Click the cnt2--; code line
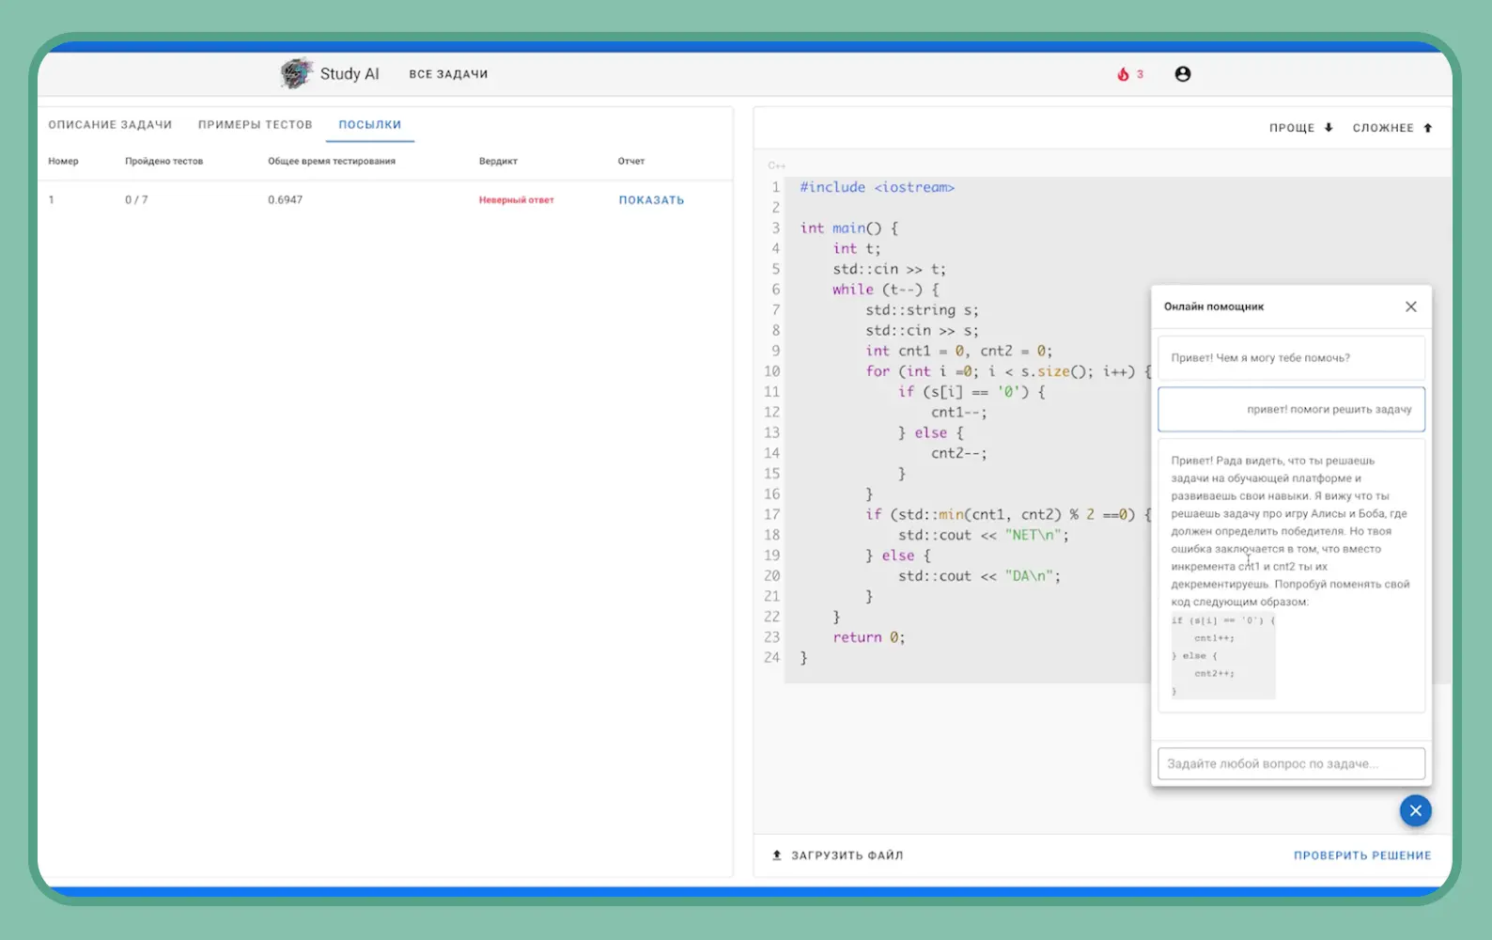This screenshot has height=940, width=1492. point(958,453)
